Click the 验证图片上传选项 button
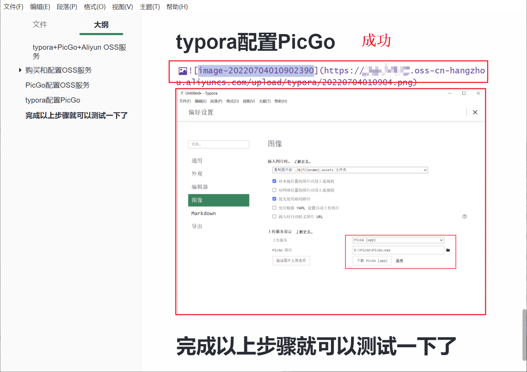Screen dimensions: 527x372 pyautogui.click(x=291, y=260)
